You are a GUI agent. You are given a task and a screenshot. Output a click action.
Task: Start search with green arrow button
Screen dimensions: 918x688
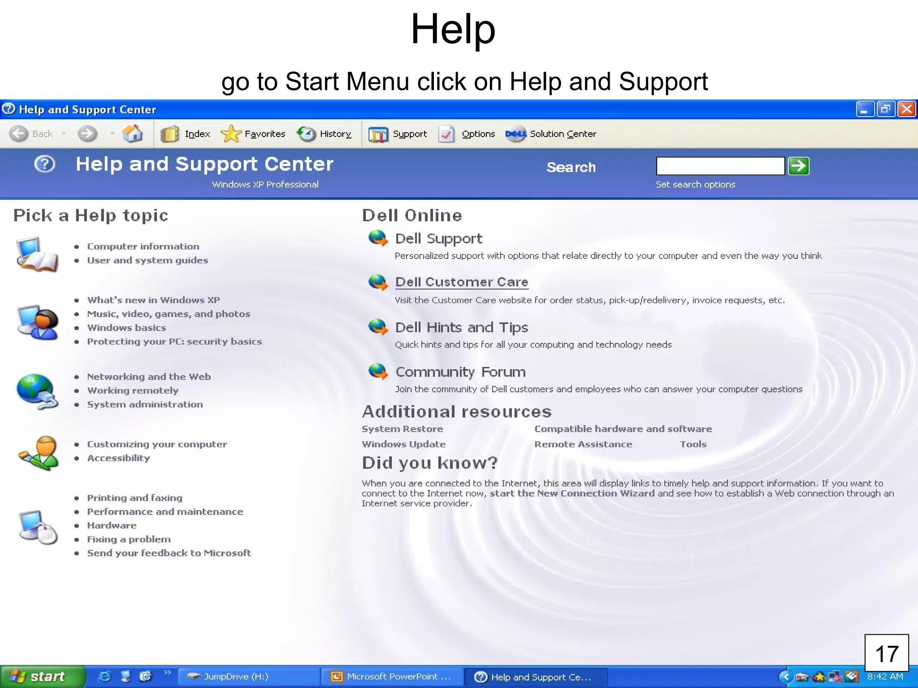(799, 166)
